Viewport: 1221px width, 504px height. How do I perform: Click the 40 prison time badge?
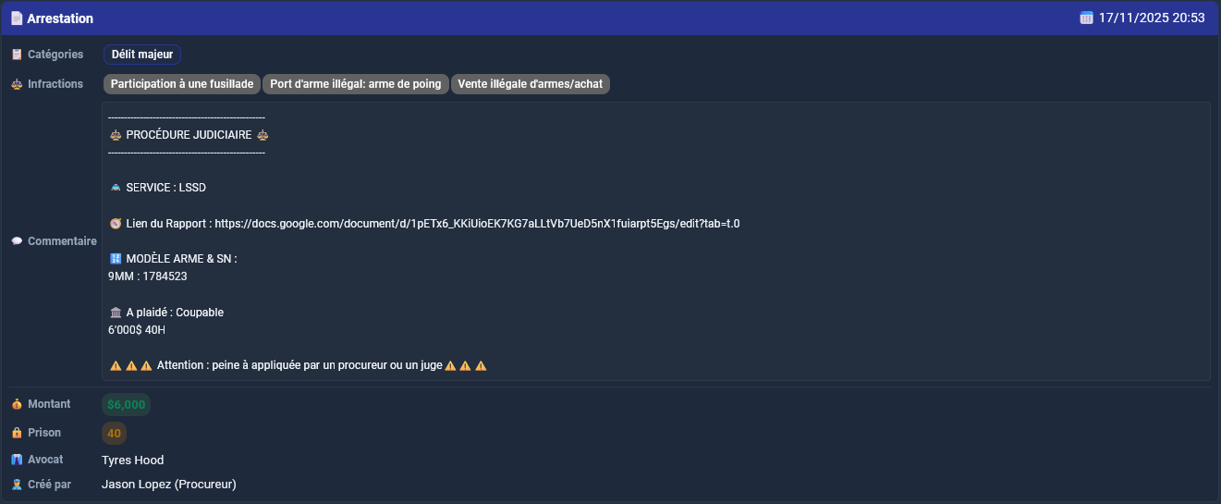(x=114, y=433)
